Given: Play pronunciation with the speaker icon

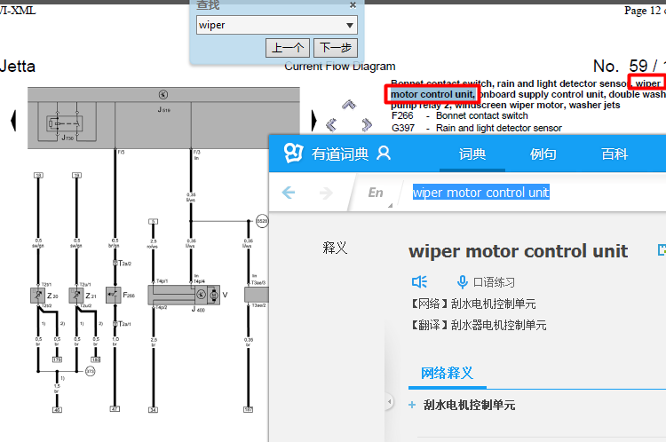Looking at the screenshot, I should pos(420,281).
